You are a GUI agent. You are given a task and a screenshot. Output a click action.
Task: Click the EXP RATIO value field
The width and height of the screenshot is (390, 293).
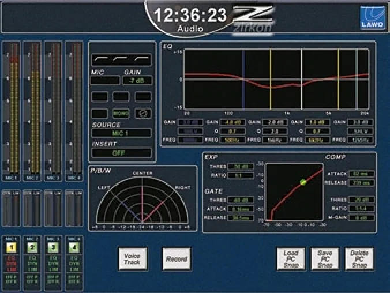241,175
